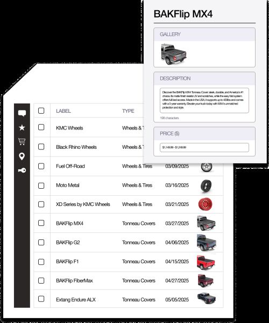The width and height of the screenshot is (269, 323).
Task: Click the 04/06/2025 date cell
Action: pyautogui.click(x=177, y=243)
